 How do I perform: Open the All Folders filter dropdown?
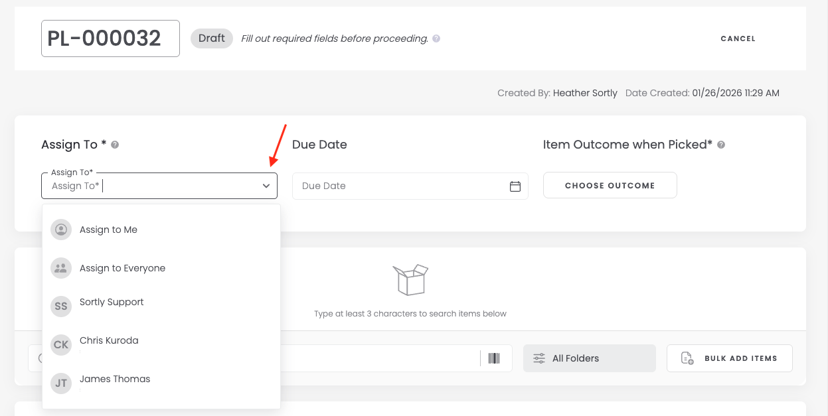(x=589, y=358)
